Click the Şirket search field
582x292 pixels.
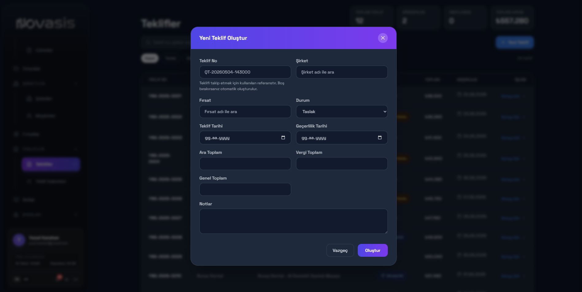(341, 72)
